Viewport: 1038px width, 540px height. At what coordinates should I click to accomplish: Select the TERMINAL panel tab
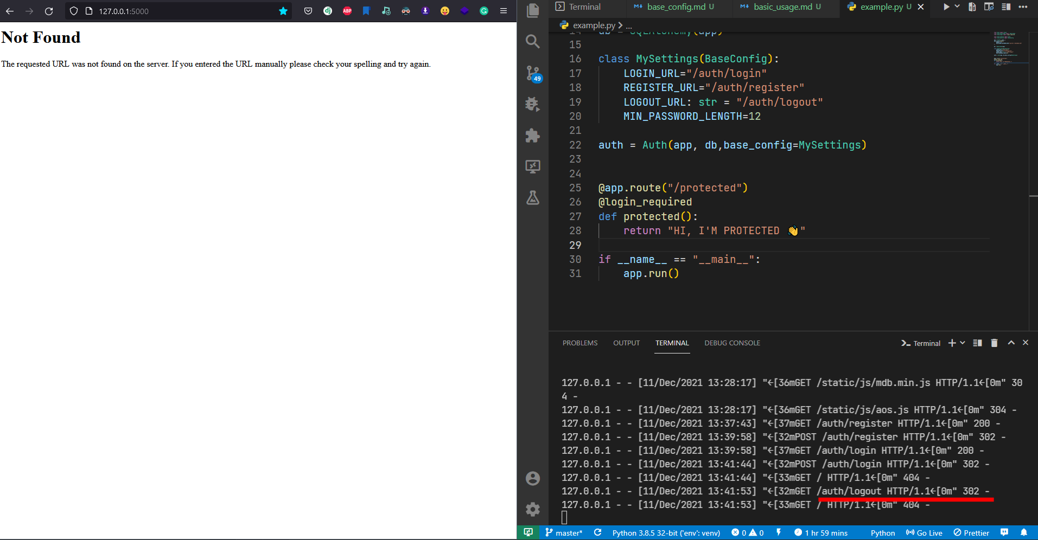672,343
